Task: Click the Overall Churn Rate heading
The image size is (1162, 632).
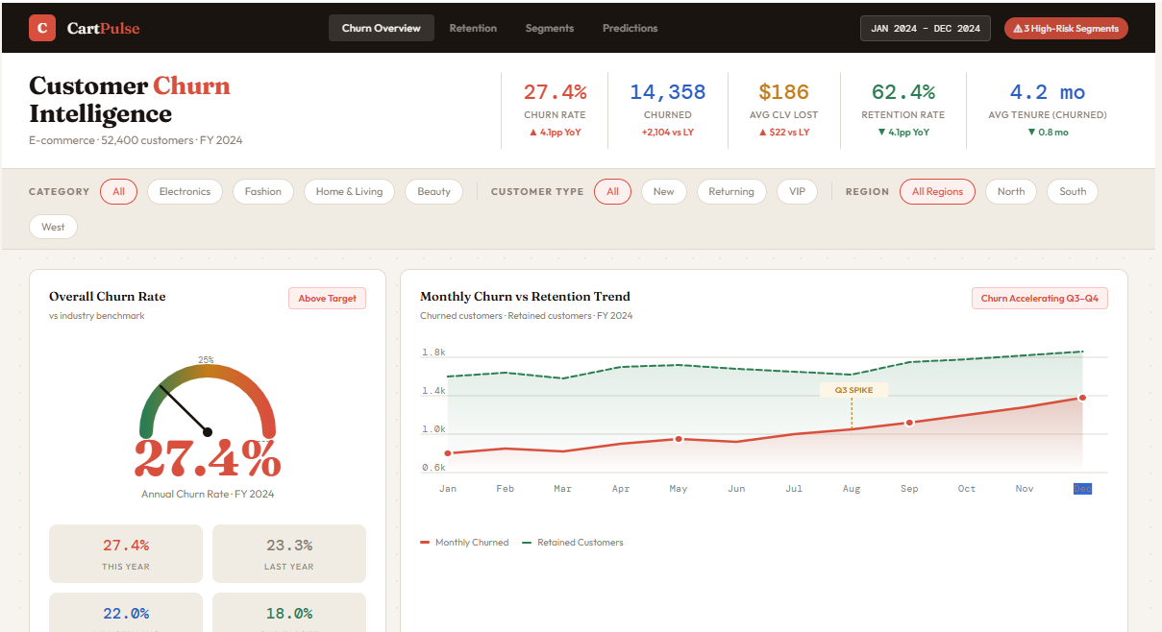Action: (x=108, y=297)
